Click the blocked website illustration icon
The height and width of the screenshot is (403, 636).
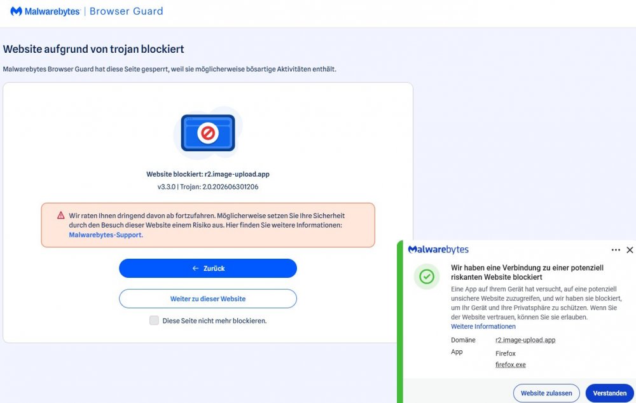(x=208, y=133)
